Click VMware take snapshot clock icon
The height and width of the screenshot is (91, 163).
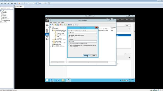point(28,3)
